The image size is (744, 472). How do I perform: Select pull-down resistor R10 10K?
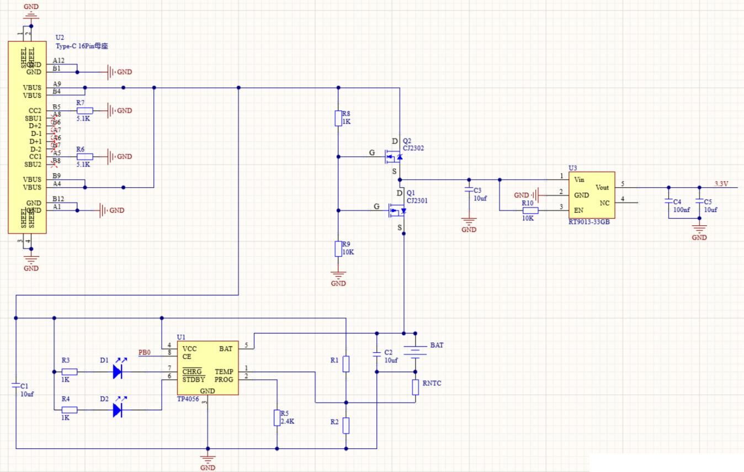tap(530, 211)
